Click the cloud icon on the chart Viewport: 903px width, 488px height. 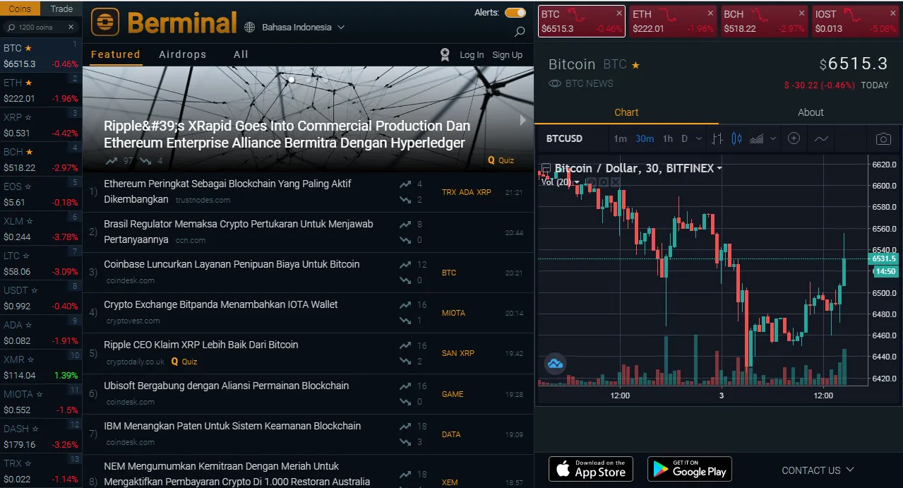pyautogui.click(x=555, y=364)
